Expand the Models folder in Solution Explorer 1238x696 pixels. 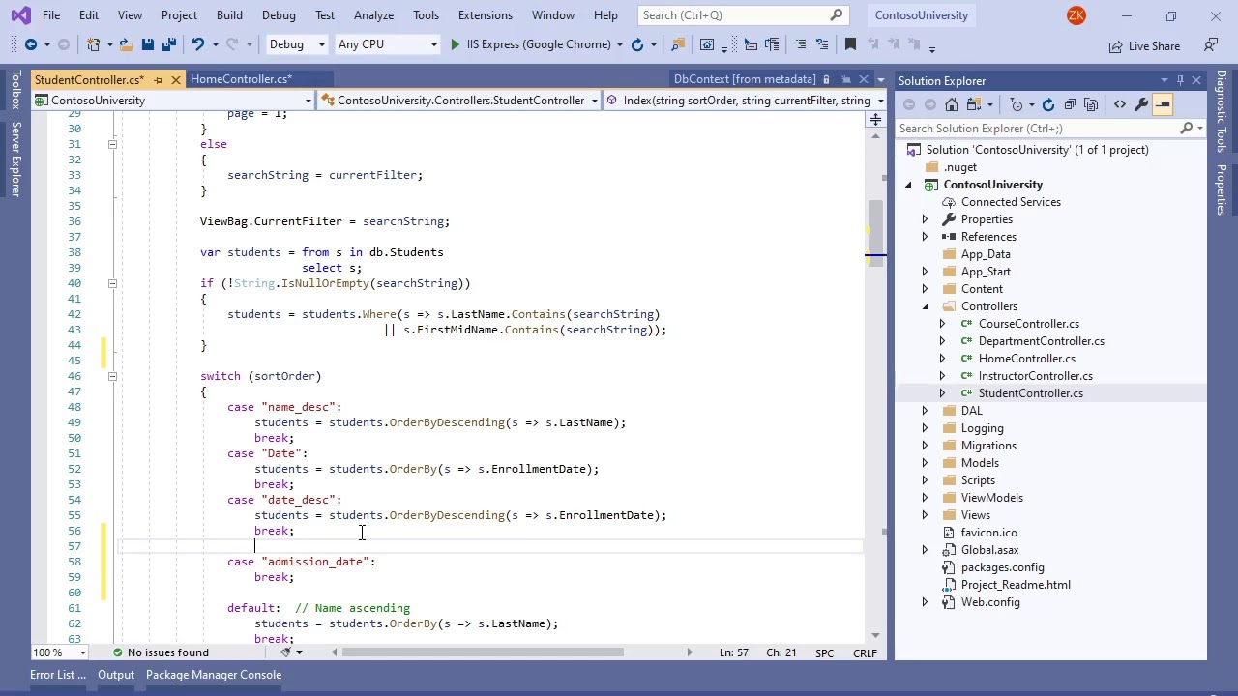click(925, 463)
